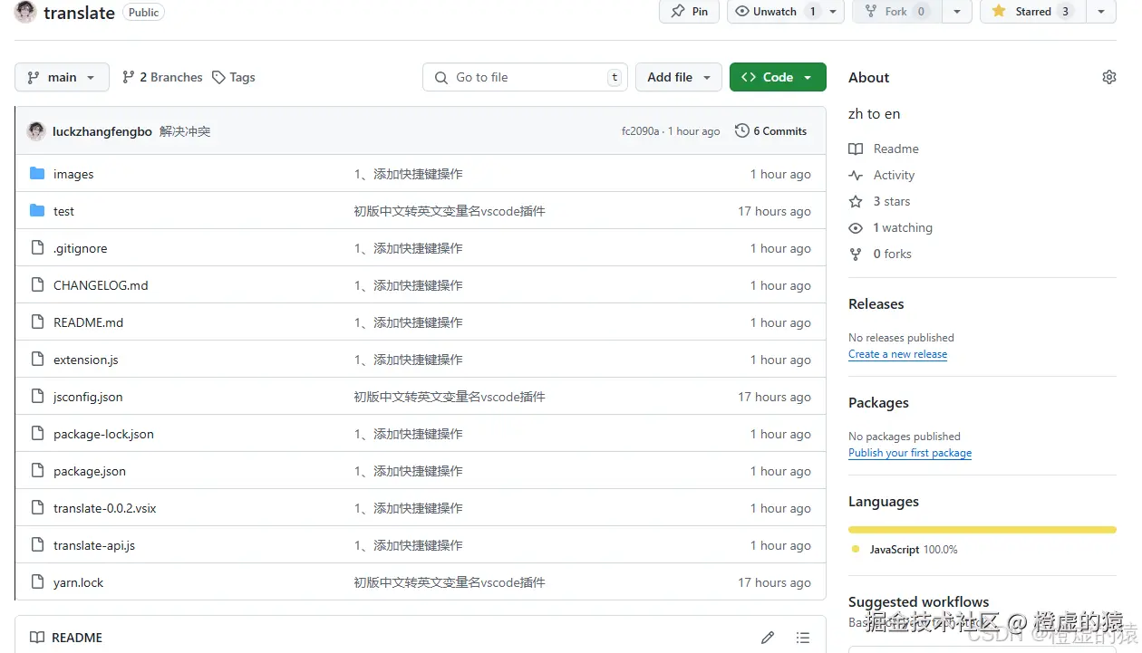1142x653 pixels.
Task: Open commit hash fc2090a
Action: pyautogui.click(x=641, y=131)
